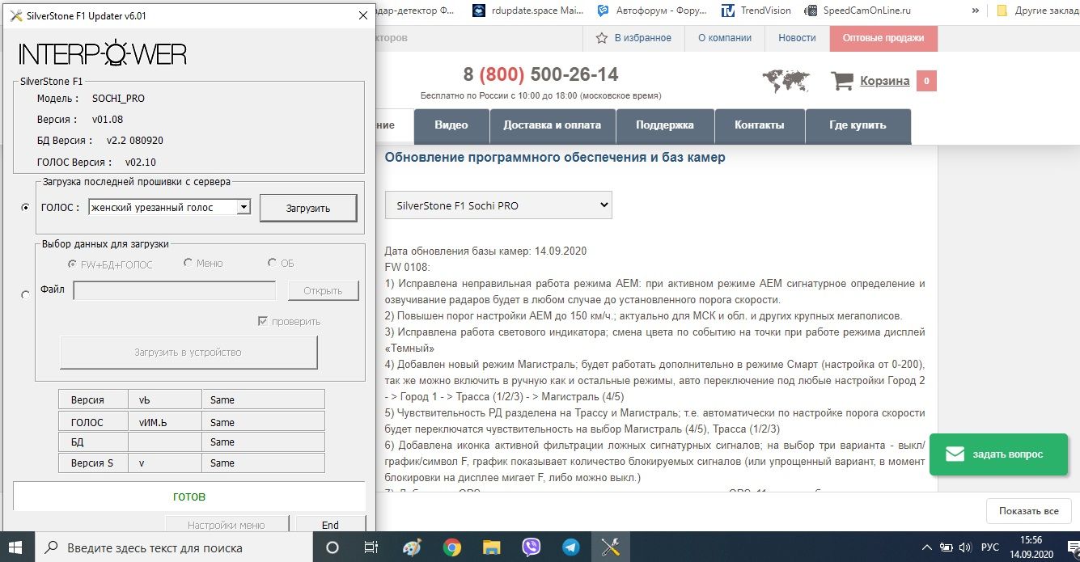Show hidden bookmarks overflow chevron
1080x562 pixels.
[x=975, y=11]
